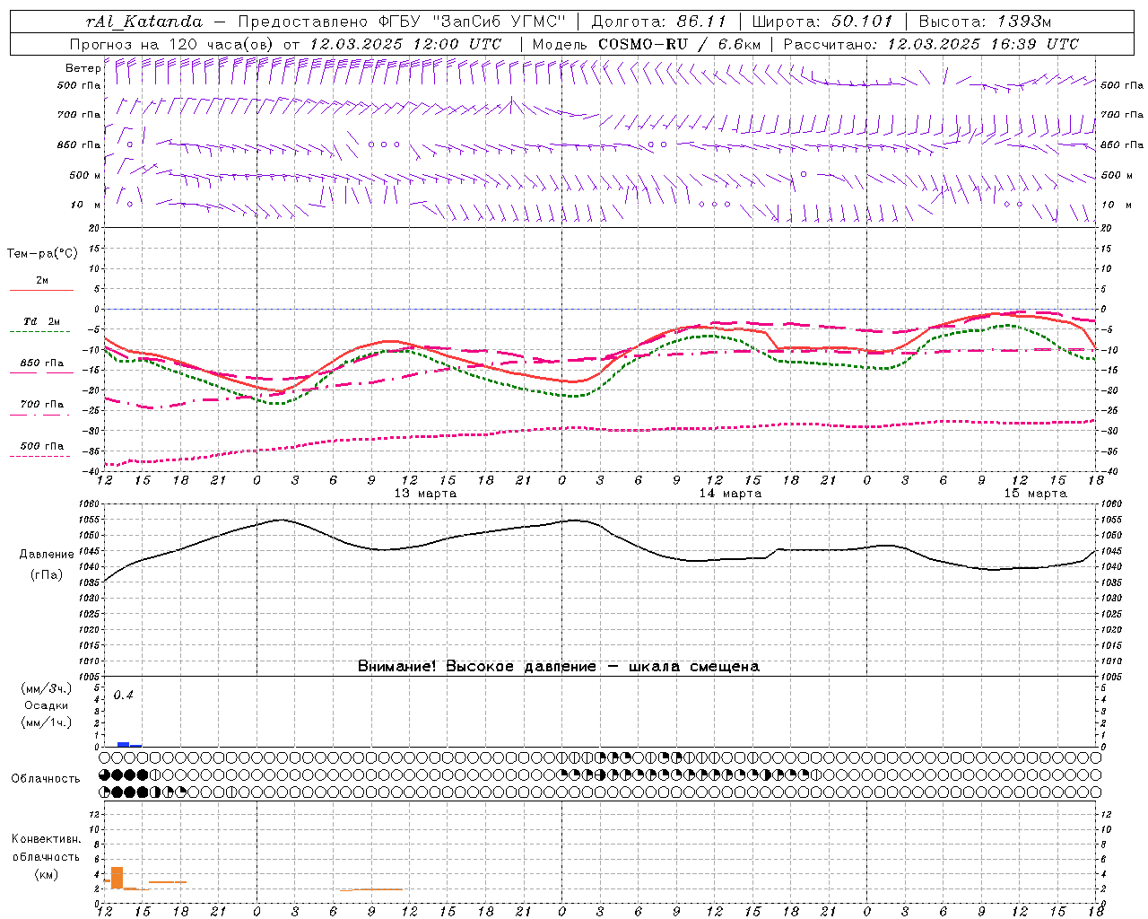The width and height of the screenshot is (1148, 919).
Task: Click the rAi_Katanda station title
Action: [x=144, y=22]
